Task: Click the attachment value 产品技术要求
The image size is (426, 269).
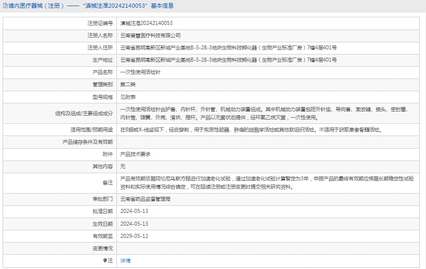Action: tap(135, 154)
